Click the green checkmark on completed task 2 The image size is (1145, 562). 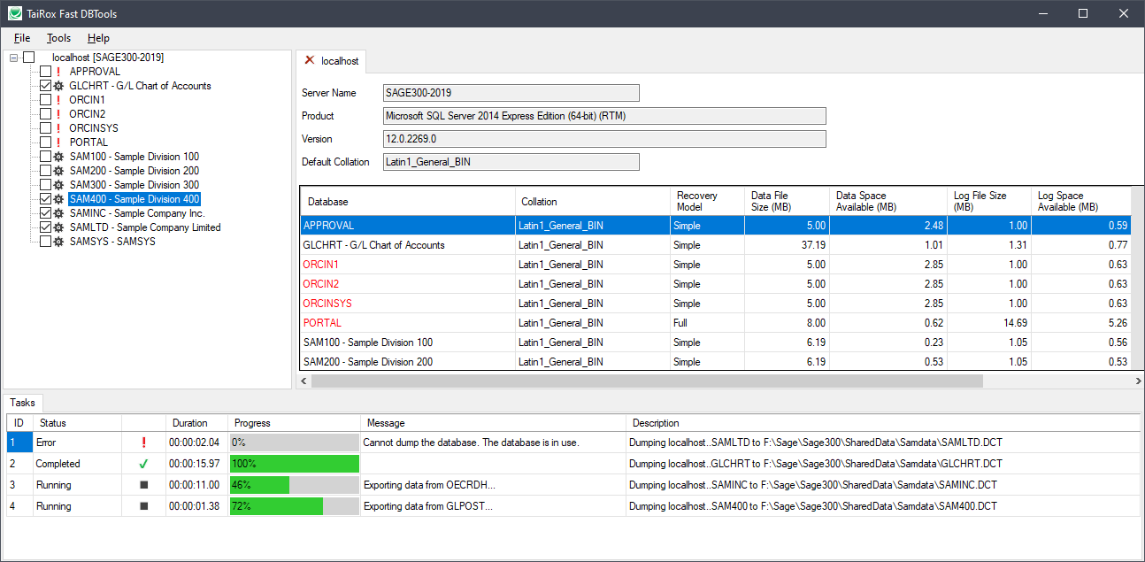click(x=144, y=464)
